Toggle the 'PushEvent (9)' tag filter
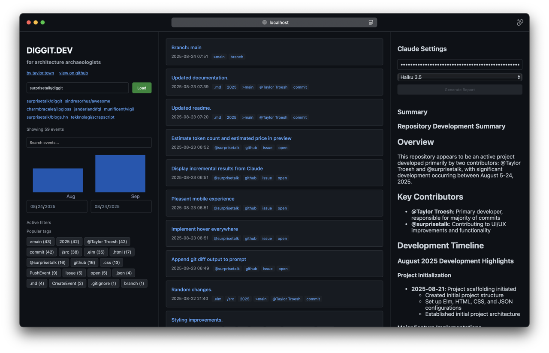The height and width of the screenshot is (353, 549). pos(43,273)
